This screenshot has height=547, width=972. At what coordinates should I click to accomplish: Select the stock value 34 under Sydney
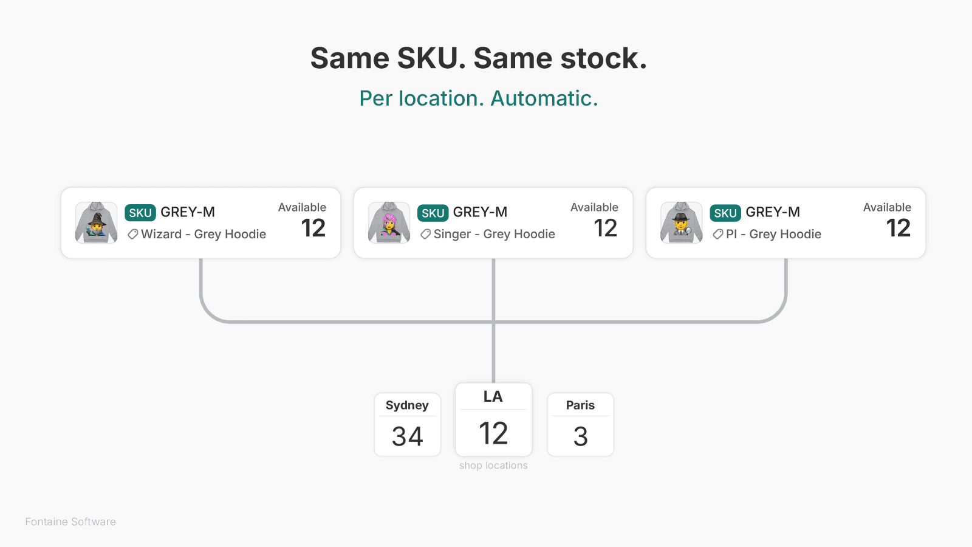407,435
